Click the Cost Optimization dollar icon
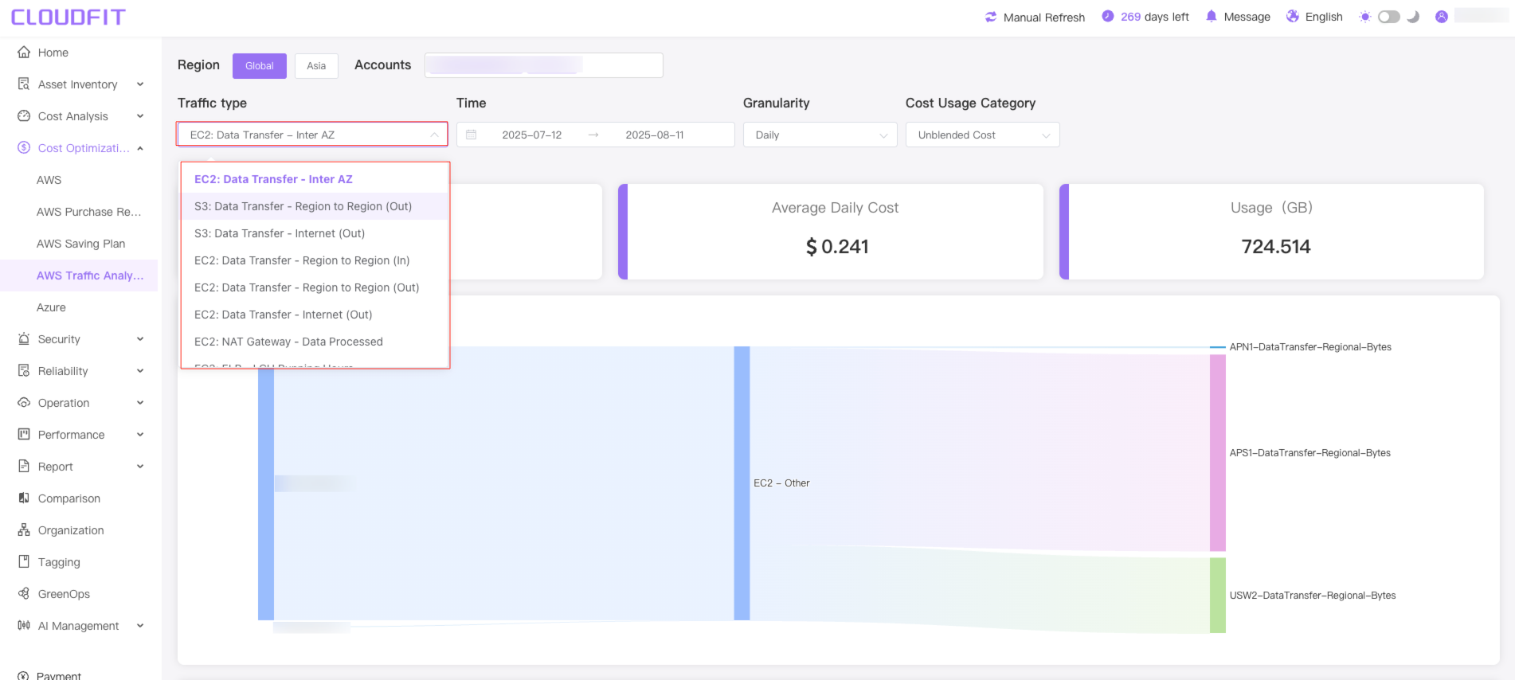1515x680 pixels. point(24,147)
